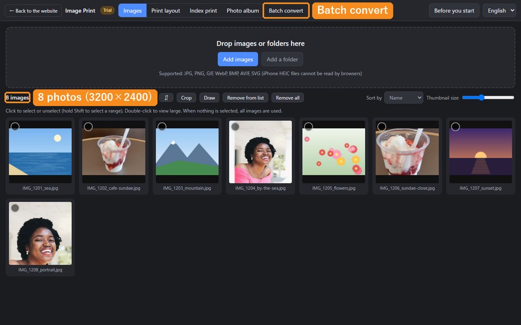521x325 pixels.
Task: Click the Trial badge
Action: tap(107, 10)
